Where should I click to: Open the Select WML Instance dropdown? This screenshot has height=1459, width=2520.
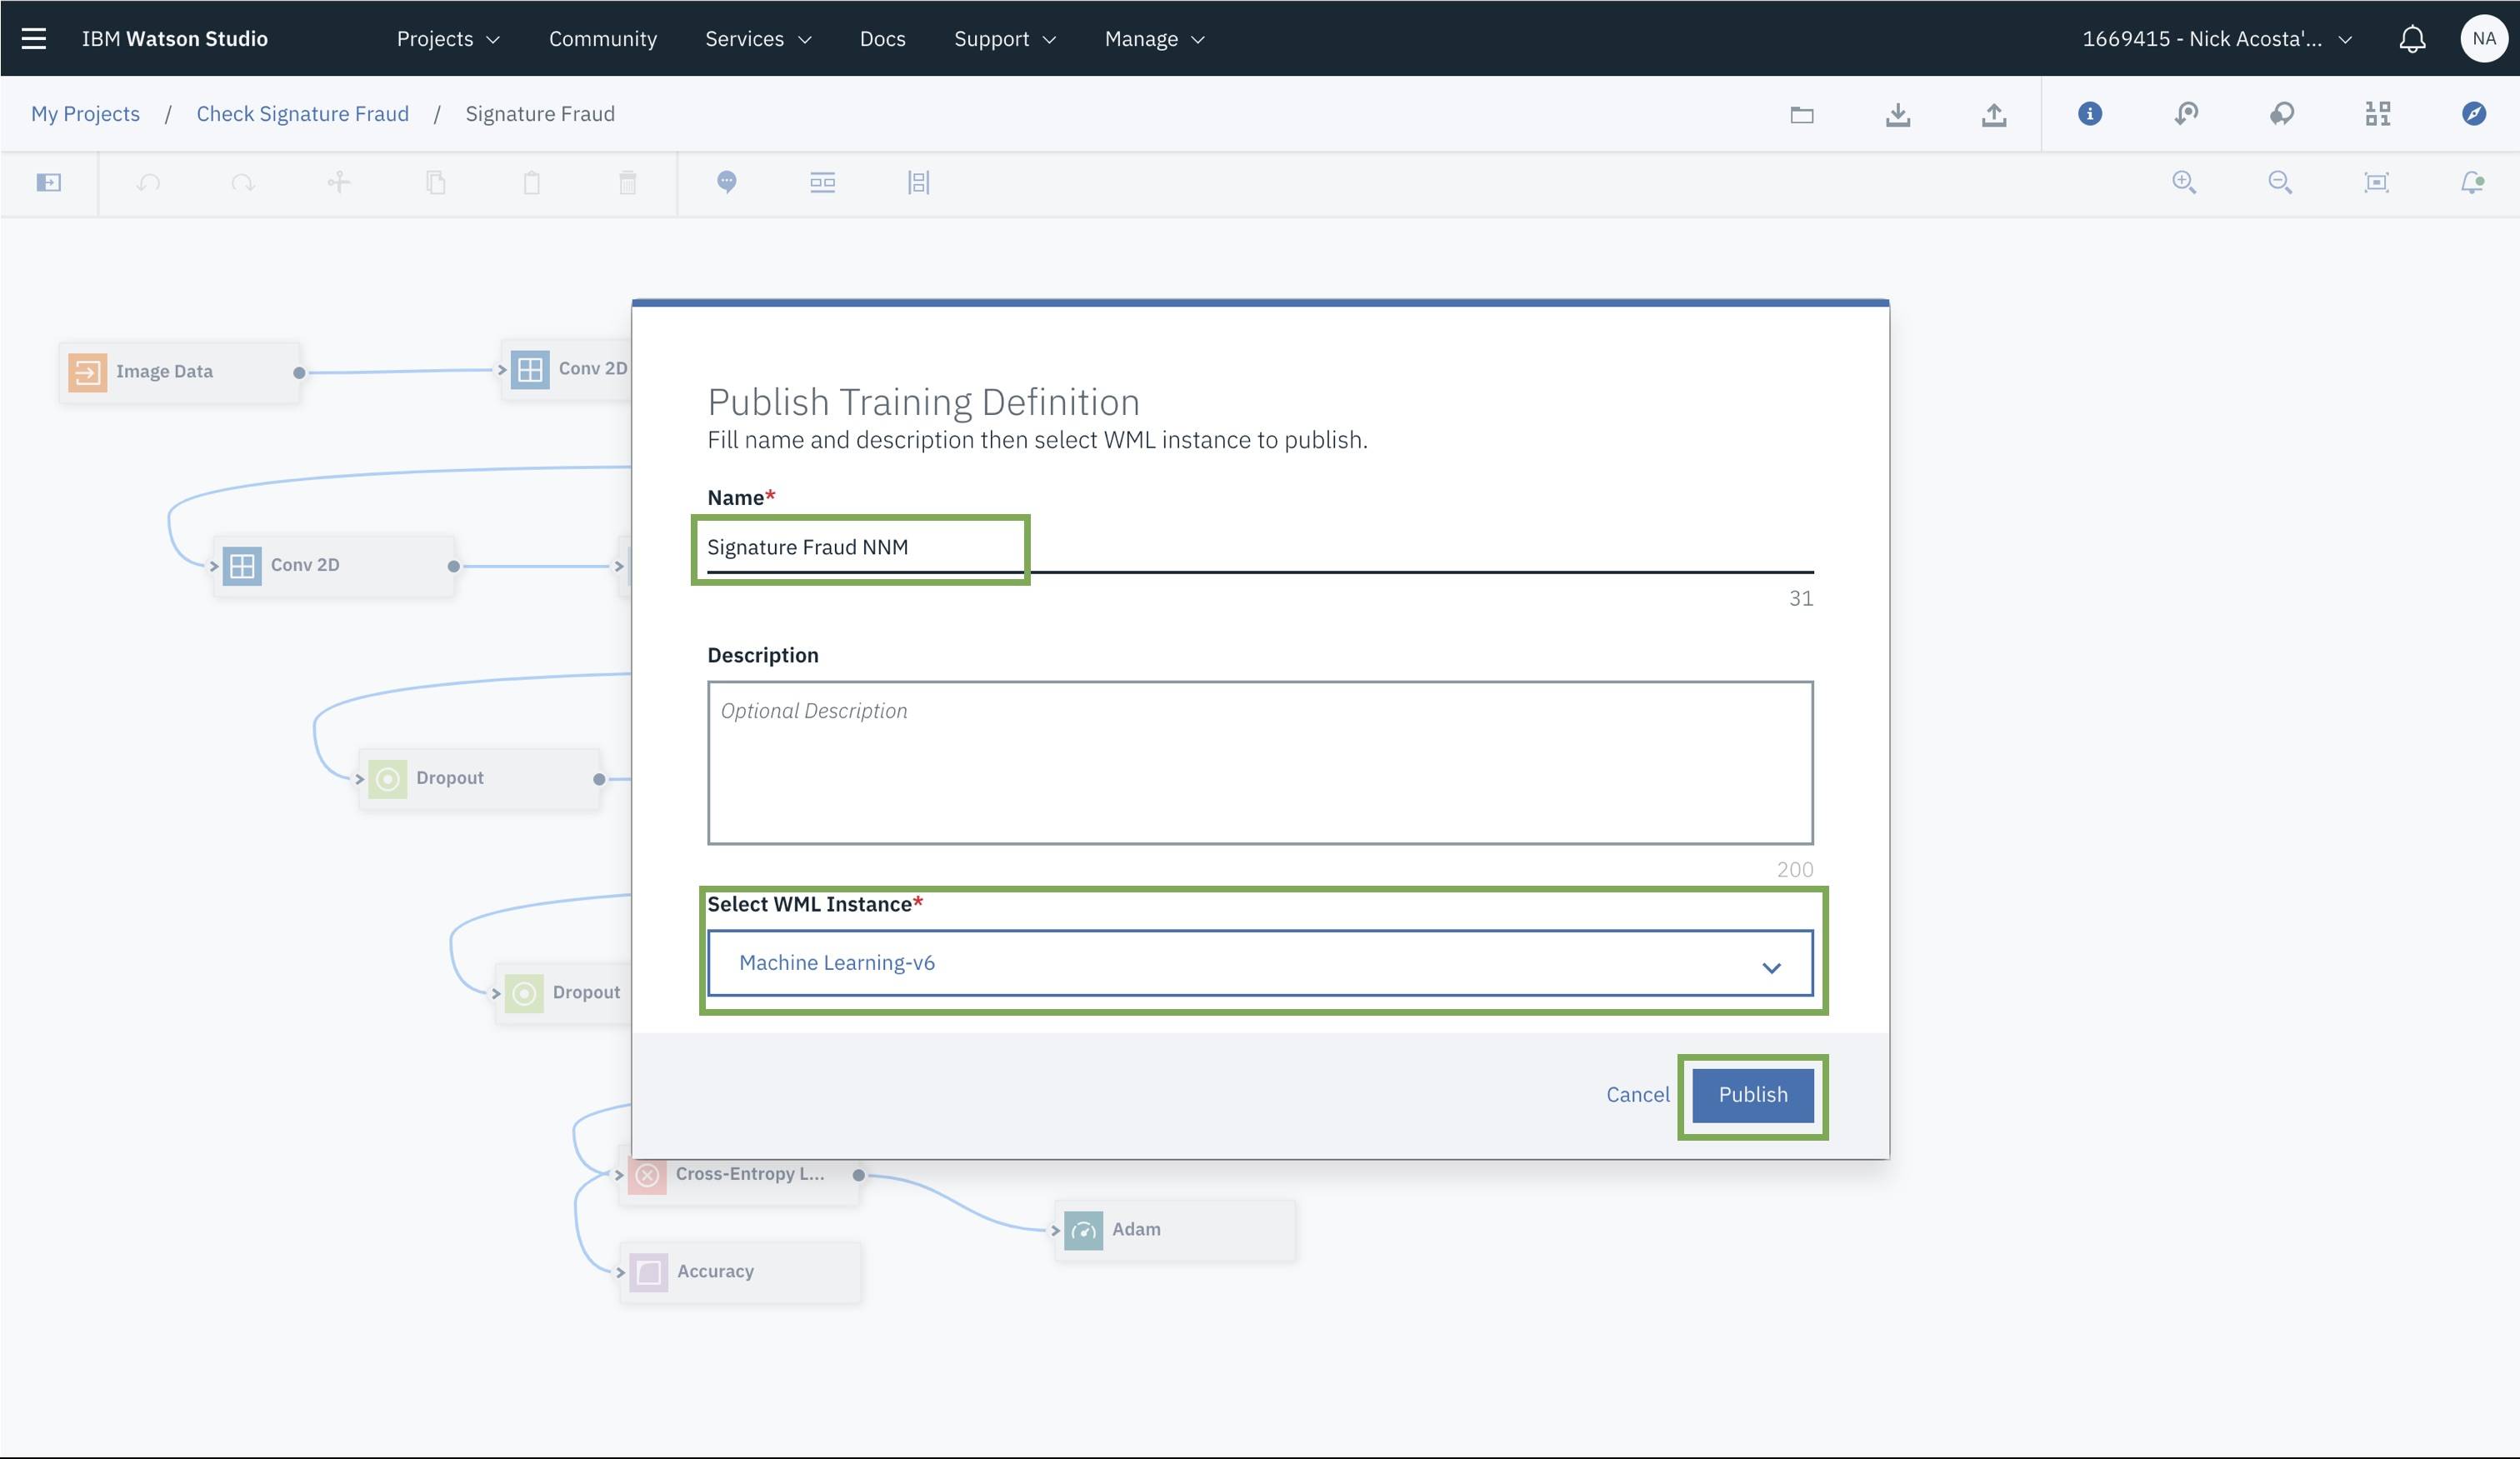pos(1260,963)
